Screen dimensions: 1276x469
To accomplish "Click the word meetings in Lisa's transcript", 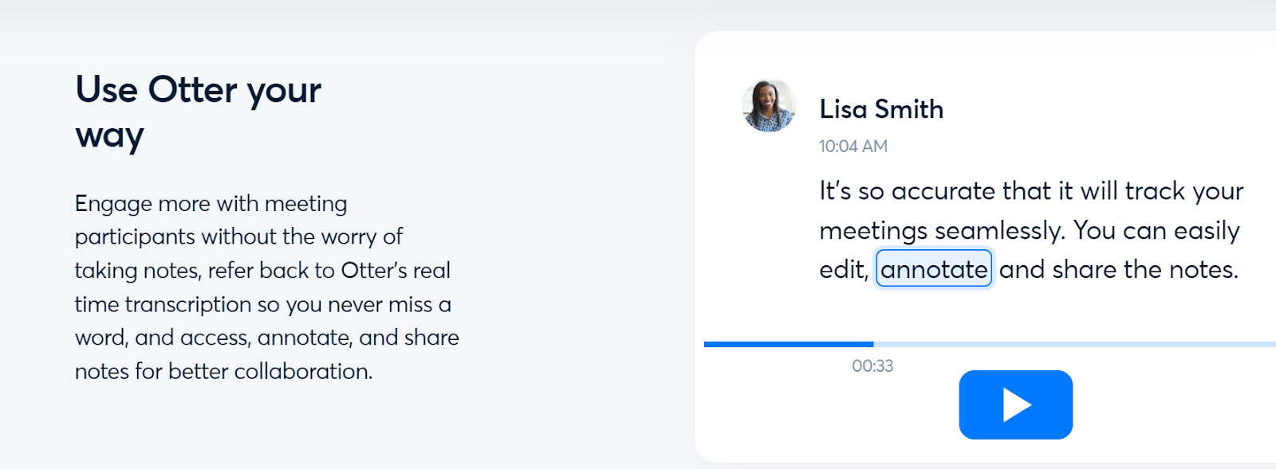I will (873, 232).
